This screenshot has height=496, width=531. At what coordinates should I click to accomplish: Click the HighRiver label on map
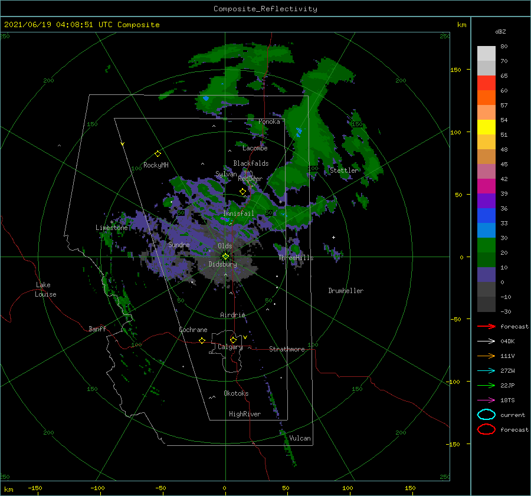tap(245, 414)
